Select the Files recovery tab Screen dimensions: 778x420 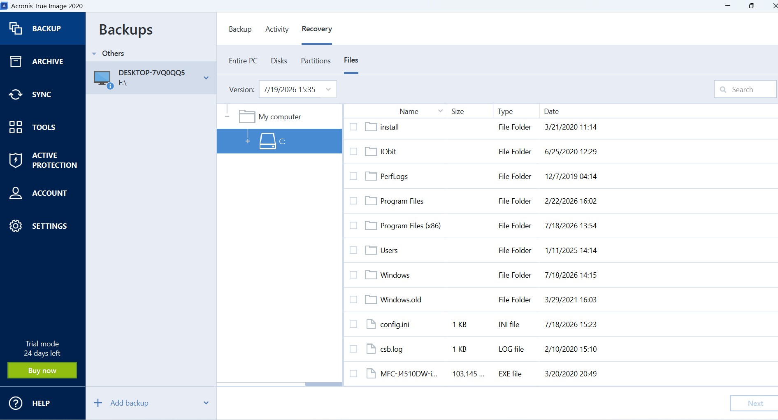(351, 60)
